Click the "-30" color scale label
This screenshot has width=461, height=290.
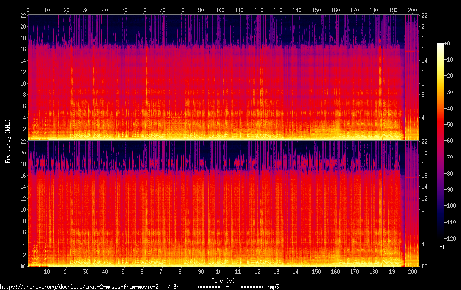click(449, 92)
